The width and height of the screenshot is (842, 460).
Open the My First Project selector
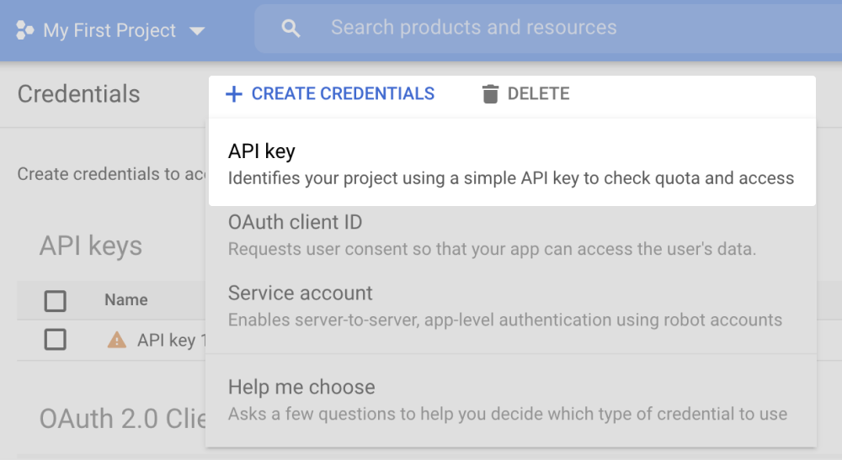[109, 31]
